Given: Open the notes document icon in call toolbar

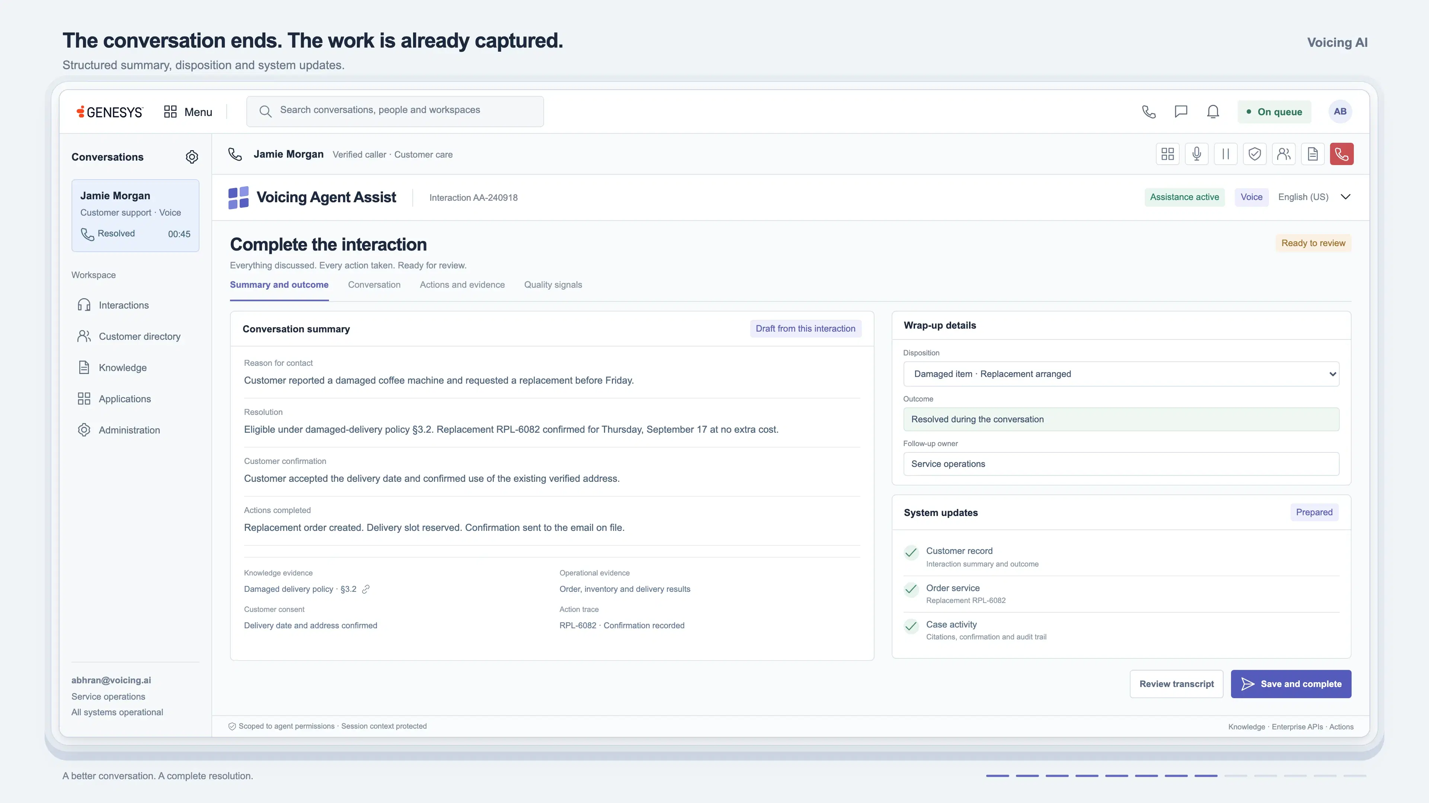Looking at the screenshot, I should pos(1313,154).
